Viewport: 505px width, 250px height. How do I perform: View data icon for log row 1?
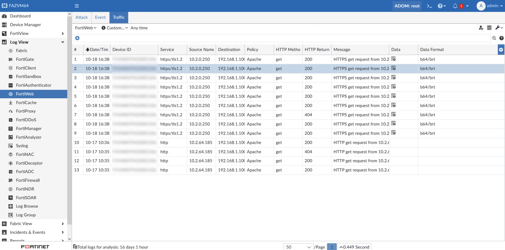(393, 59)
